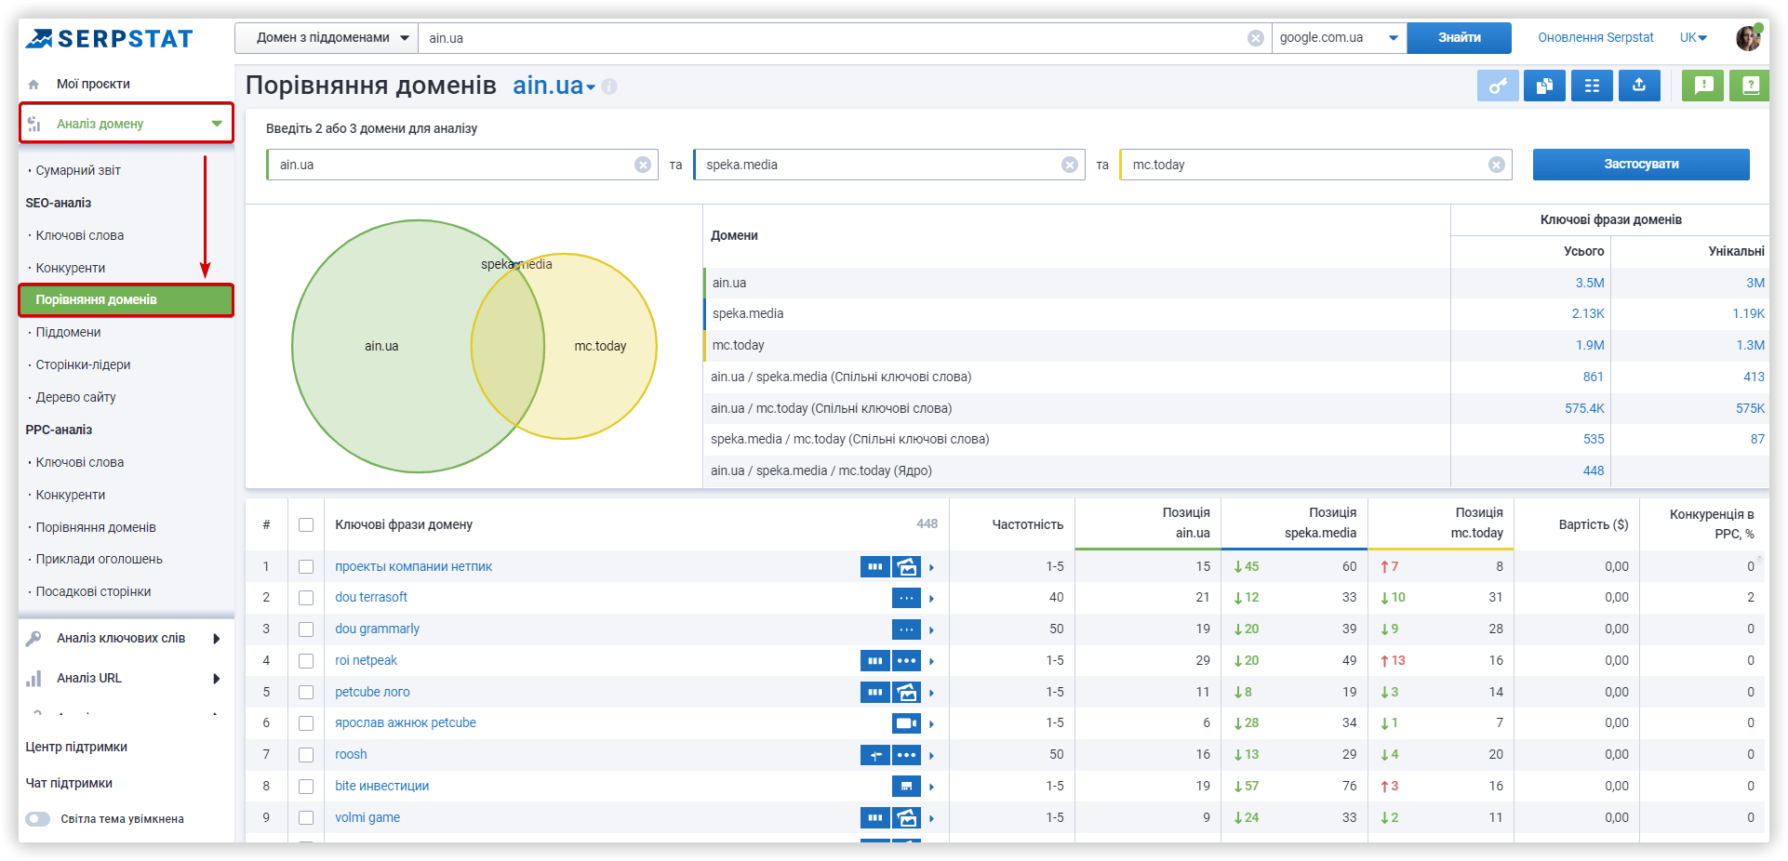Click the SERP feature icon for bite инвестиции

(907, 787)
